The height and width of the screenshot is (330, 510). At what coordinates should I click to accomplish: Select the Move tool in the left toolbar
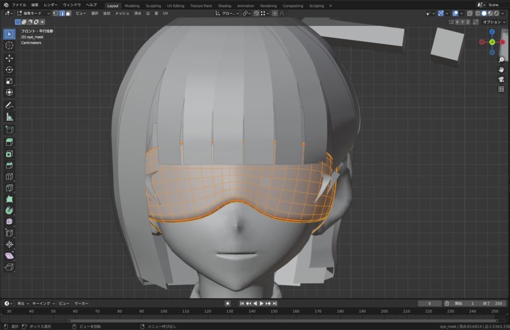9,58
